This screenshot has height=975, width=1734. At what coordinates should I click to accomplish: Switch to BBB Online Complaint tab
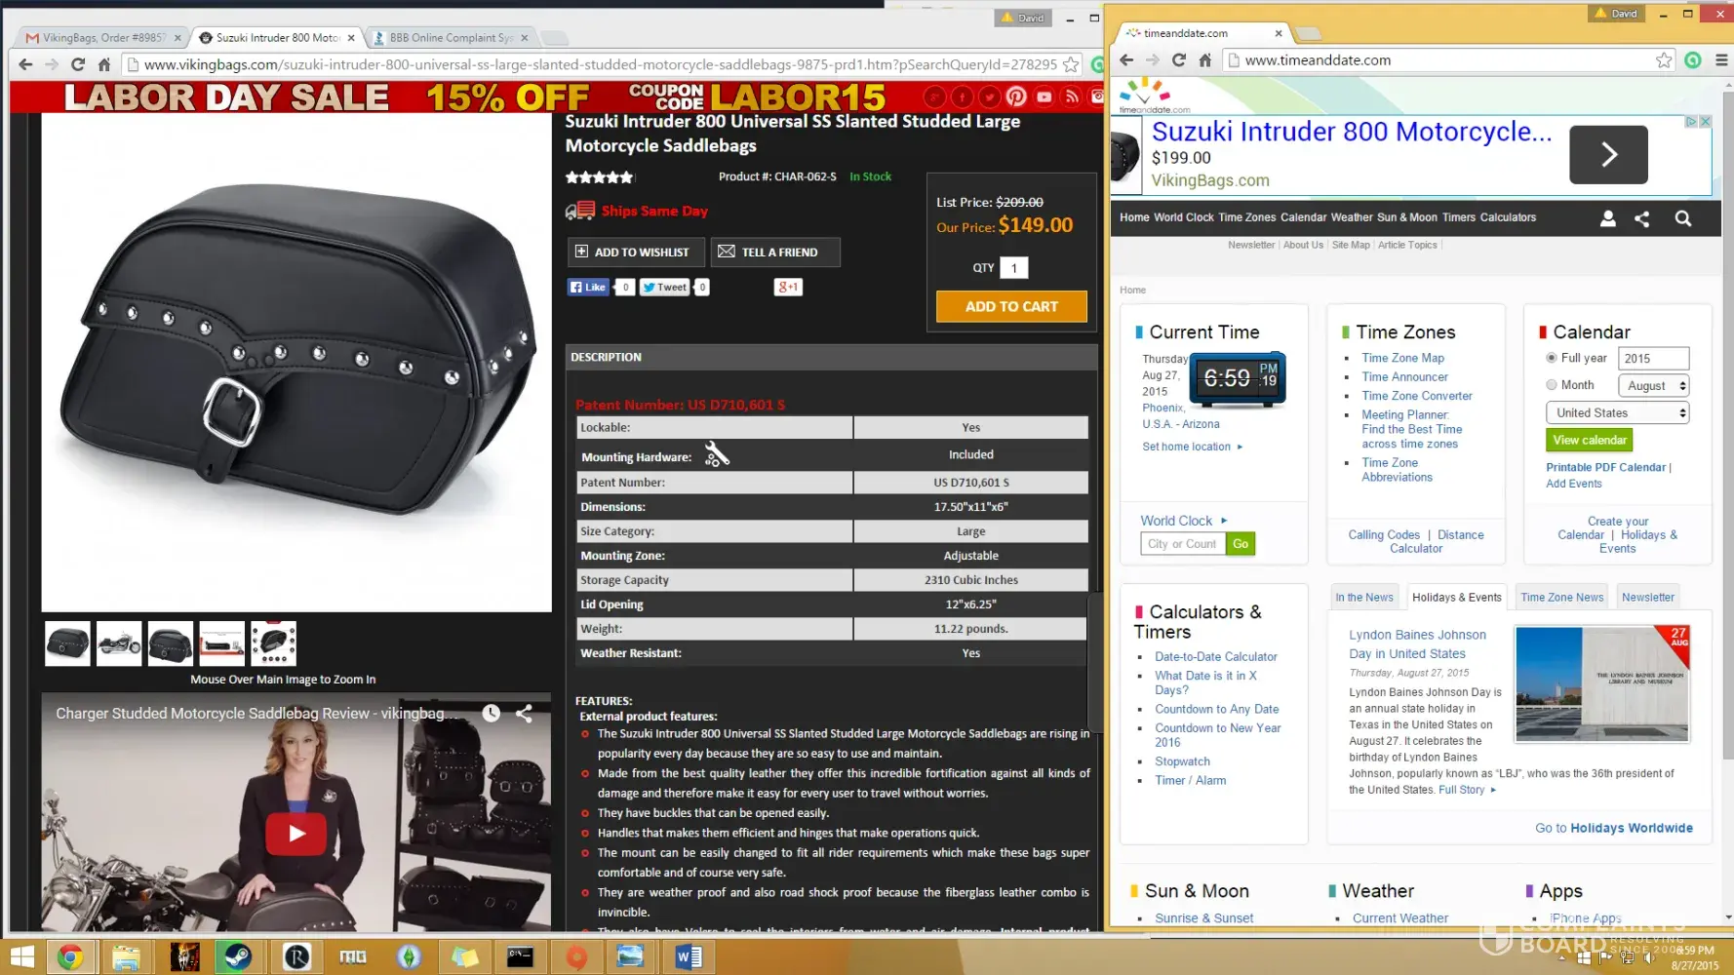coord(451,37)
